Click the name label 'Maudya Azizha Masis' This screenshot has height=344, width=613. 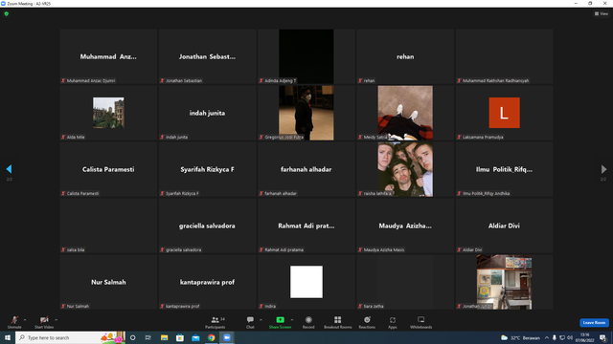point(384,249)
